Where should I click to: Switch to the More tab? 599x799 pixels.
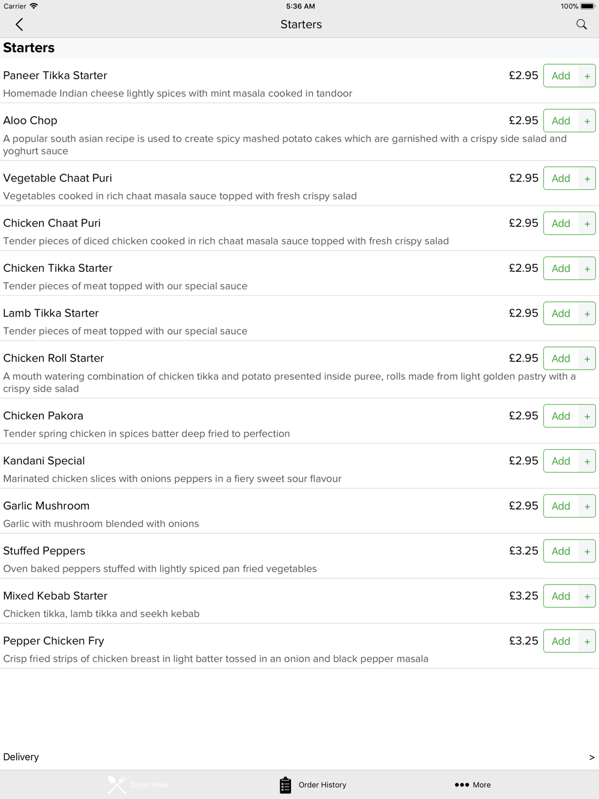[x=473, y=785]
